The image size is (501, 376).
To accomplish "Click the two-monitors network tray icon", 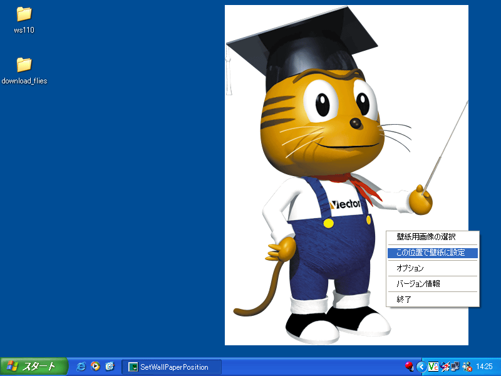I will (455, 367).
